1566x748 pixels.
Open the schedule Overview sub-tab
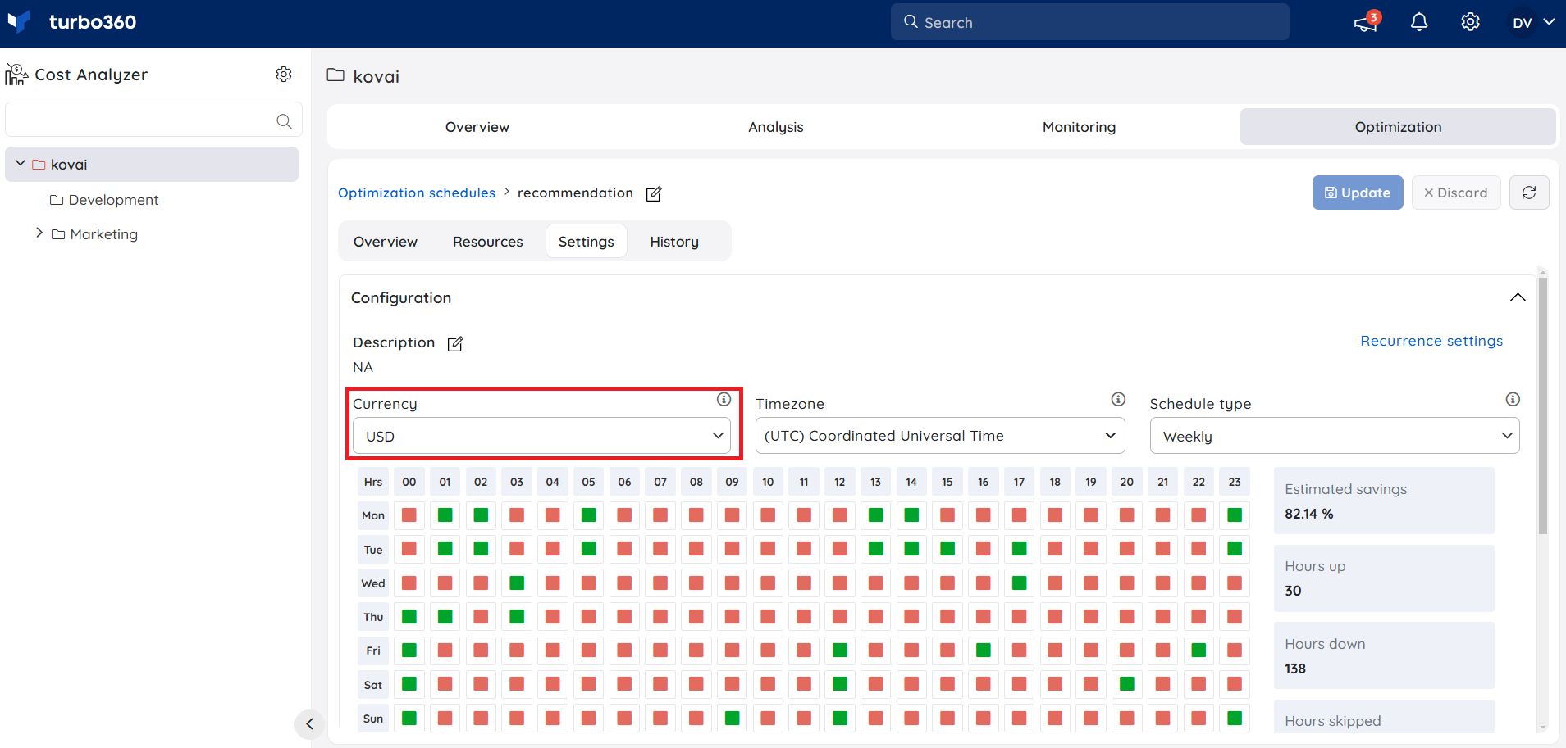[x=386, y=242]
